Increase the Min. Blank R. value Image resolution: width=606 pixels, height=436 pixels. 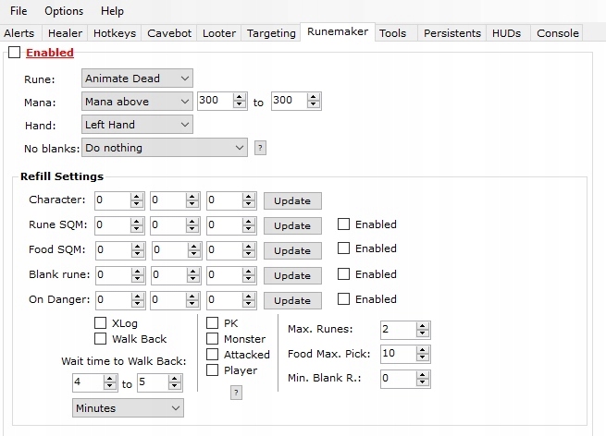423,375
